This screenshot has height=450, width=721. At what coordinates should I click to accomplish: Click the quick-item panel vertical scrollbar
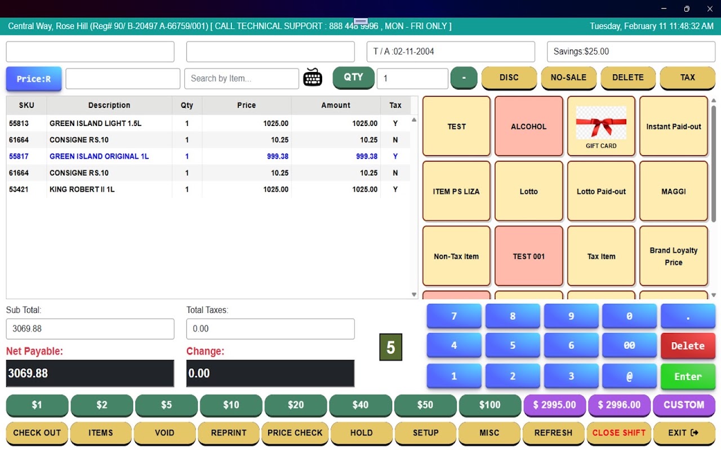[x=713, y=163]
